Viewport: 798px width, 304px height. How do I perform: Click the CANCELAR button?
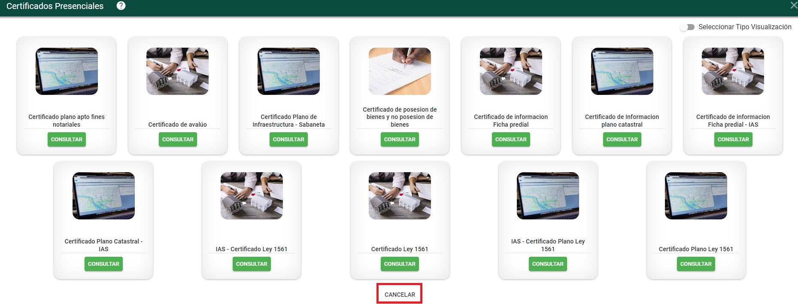400,294
